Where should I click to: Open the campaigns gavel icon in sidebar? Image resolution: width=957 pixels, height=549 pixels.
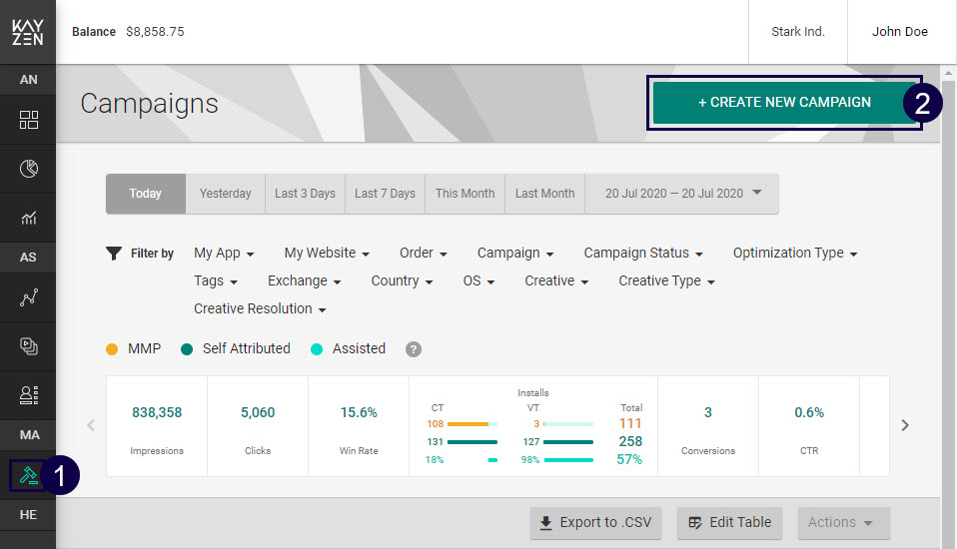28,476
